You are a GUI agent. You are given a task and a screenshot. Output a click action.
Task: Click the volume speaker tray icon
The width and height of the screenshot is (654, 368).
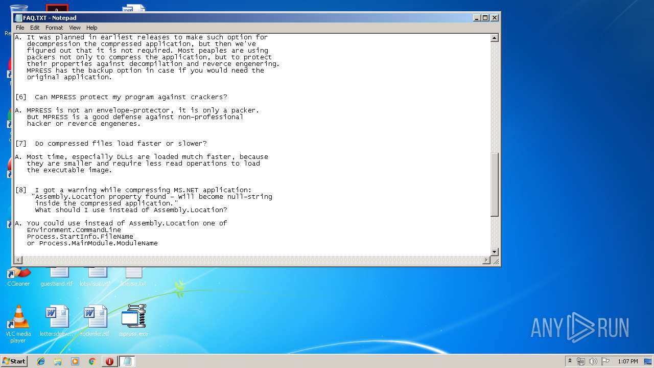[x=593, y=361]
